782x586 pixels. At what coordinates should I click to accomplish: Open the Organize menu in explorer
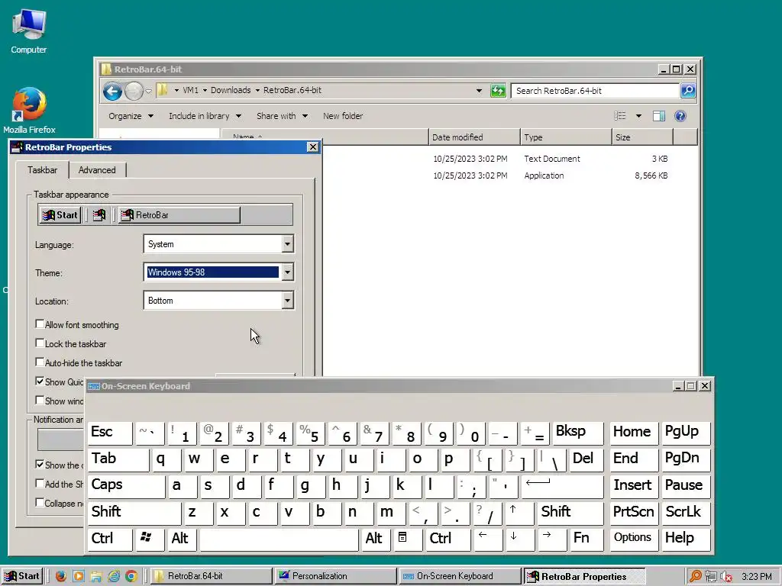pos(131,116)
